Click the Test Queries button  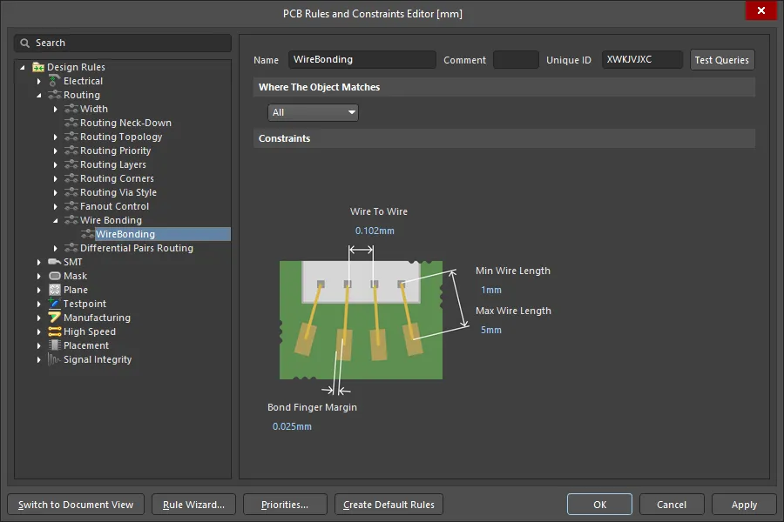[721, 60]
